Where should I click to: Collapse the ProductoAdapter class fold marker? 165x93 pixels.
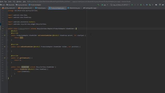[x=7, y=29]
